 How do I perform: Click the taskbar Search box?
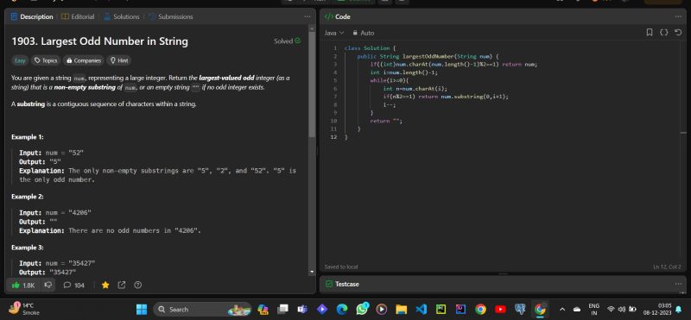[x=202, y=310]
